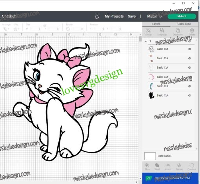This screenshot has height=184, width=200.
Task: Click the Rotate icon in toolbar
Action: pos(68,29)
